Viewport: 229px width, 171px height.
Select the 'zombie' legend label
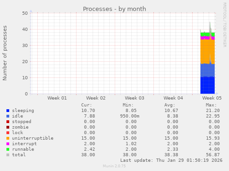click(20, 127)
